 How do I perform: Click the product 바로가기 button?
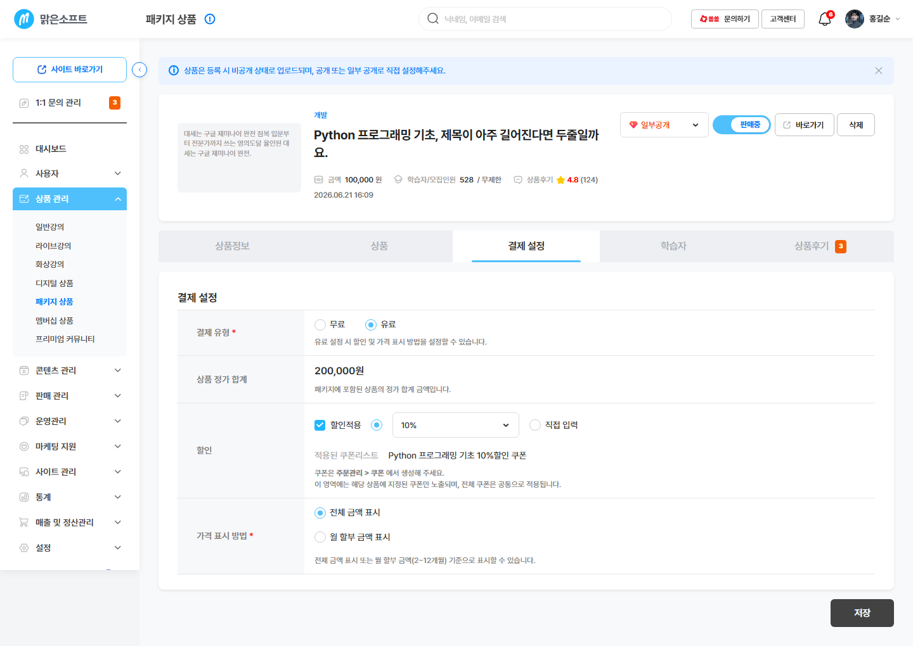point(804,125)
